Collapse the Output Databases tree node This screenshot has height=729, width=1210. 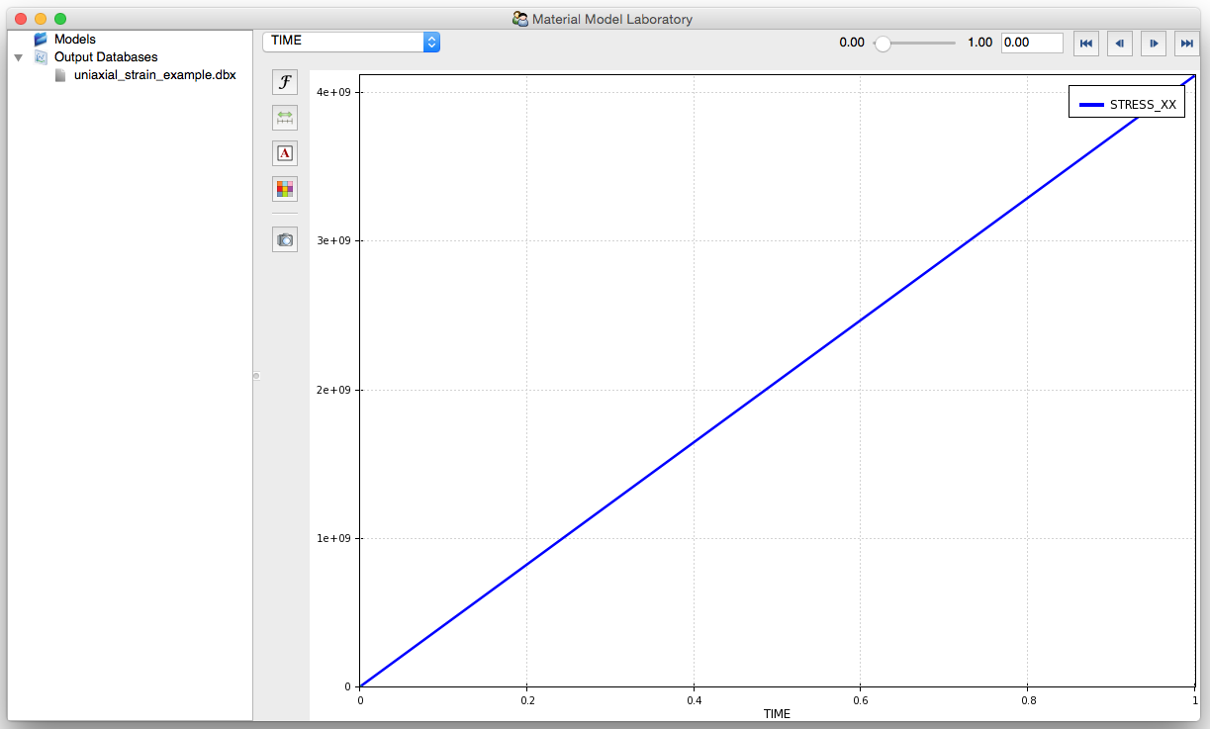tap(19, 58)
